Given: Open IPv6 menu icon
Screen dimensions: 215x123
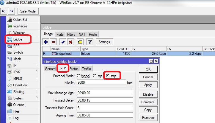Looking at the screenshot, I should (x=10, y=72).
